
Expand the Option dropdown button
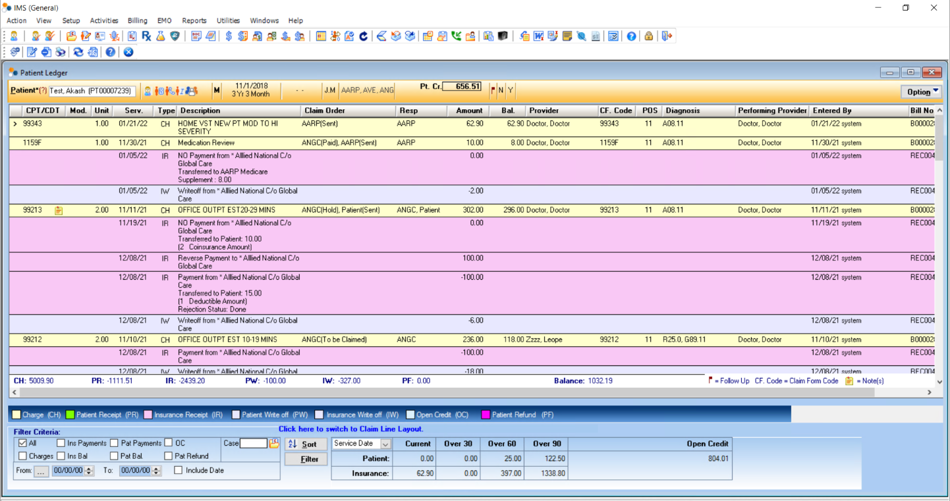coord(922,92)
